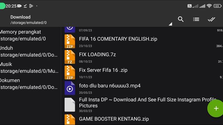The height and width of the screenshot is (125, 223).
Task: Tap the /storage/emulated/0 path subtitle
Action: [29, 23]
